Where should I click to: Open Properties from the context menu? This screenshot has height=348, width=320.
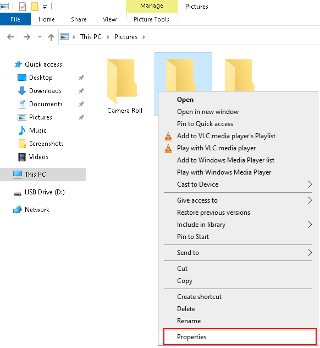coord(240,337)
